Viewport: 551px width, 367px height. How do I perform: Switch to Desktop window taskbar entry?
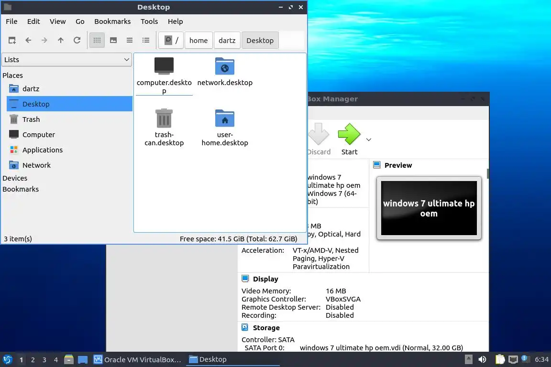(232, 360)
